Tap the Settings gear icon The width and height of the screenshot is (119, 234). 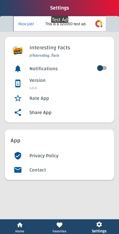(99, 225)
